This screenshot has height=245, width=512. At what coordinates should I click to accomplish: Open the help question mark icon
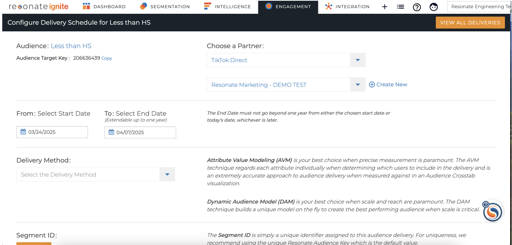pos(417,7)
